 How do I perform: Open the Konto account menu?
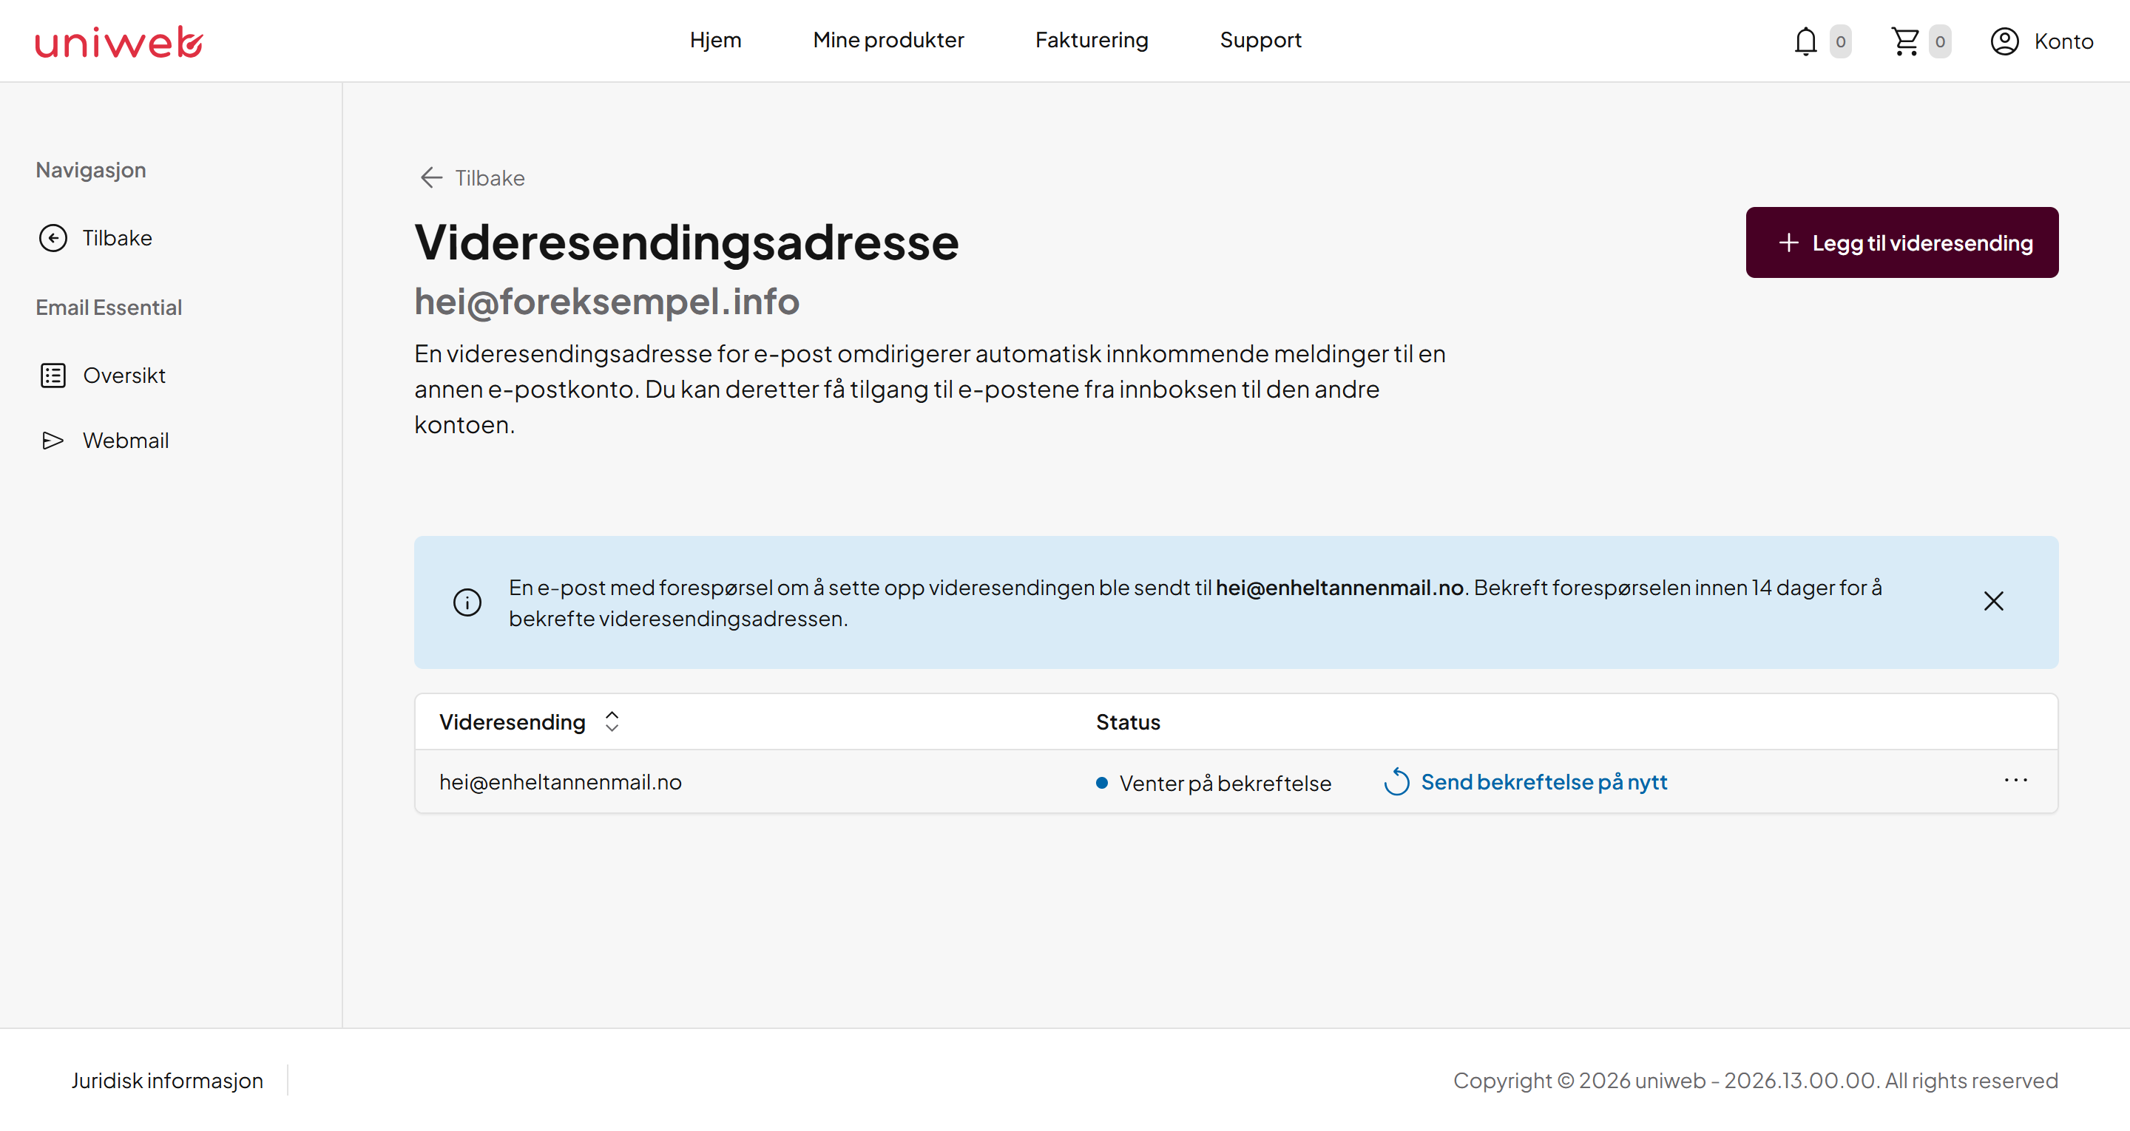2041,41
